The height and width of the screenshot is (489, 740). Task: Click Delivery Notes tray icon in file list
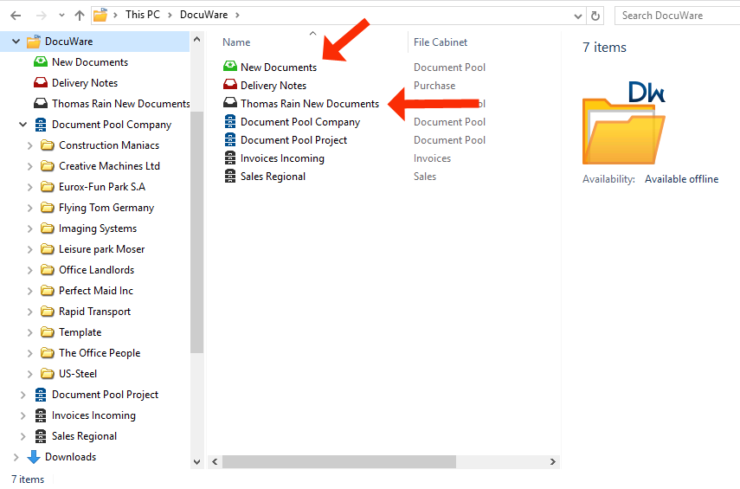(x=230, y=85)
